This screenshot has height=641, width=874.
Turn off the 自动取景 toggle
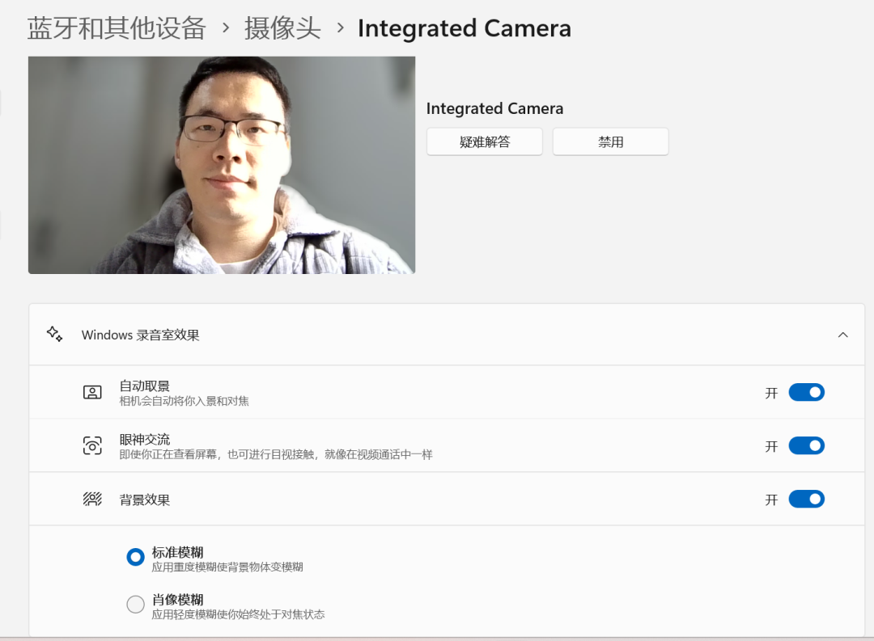[x=806, y=393]
